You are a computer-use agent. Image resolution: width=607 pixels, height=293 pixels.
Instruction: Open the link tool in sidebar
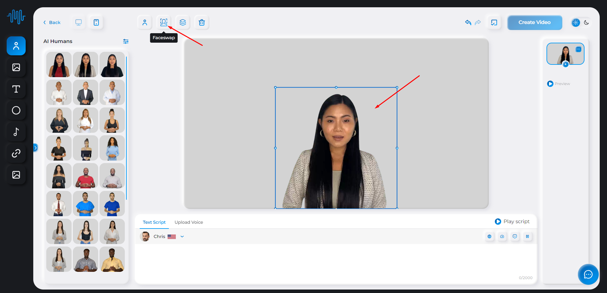coord(16,153)
